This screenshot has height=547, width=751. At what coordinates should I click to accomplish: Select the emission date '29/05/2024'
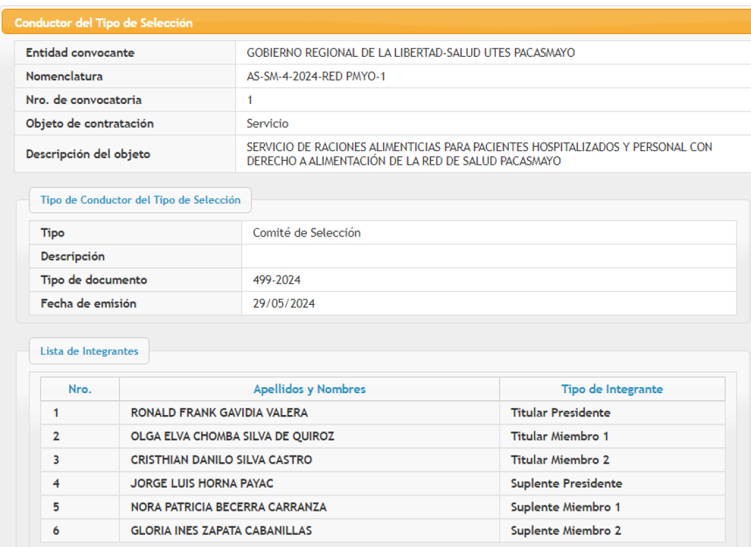(284, 304)
